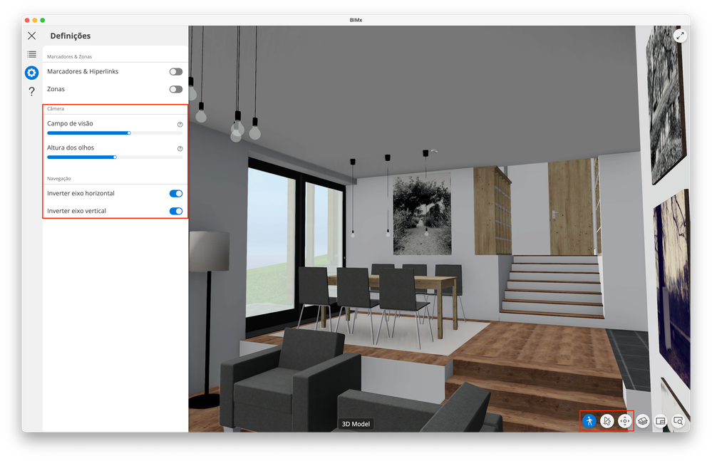
Task: Click the garden path picture on the wall
Action: coord(423,213)
